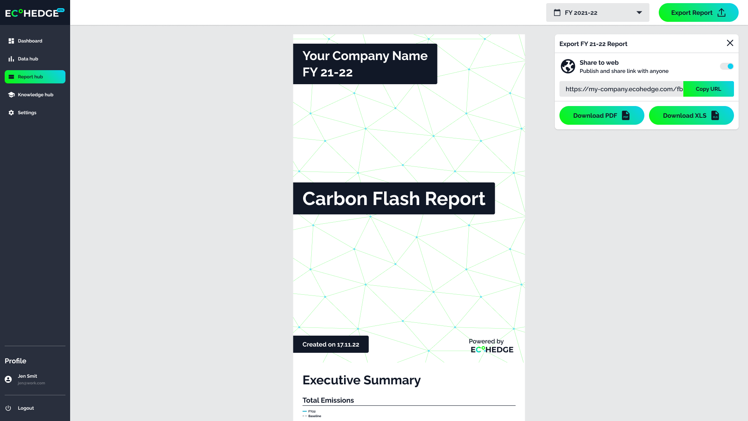This screenshot has height=421, width=748.
Task: Click the Publish and share link description
Action: pos(624,71)
